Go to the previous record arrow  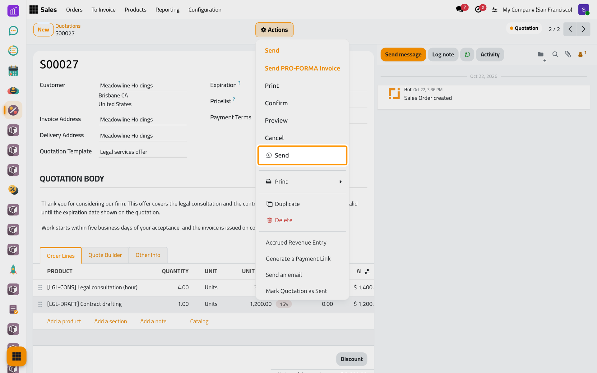click(x=570, y=29)
